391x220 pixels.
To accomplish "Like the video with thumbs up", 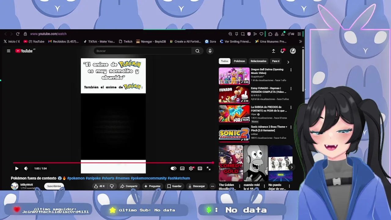I will [x=99, y=186].
